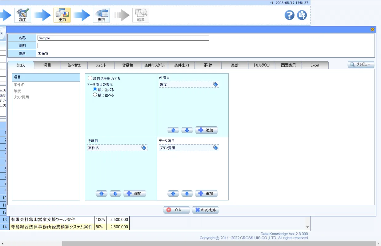The width and height of the screenshot is (381, 246).
Task: Click into the 説明 text field
Action: (123, 46)
